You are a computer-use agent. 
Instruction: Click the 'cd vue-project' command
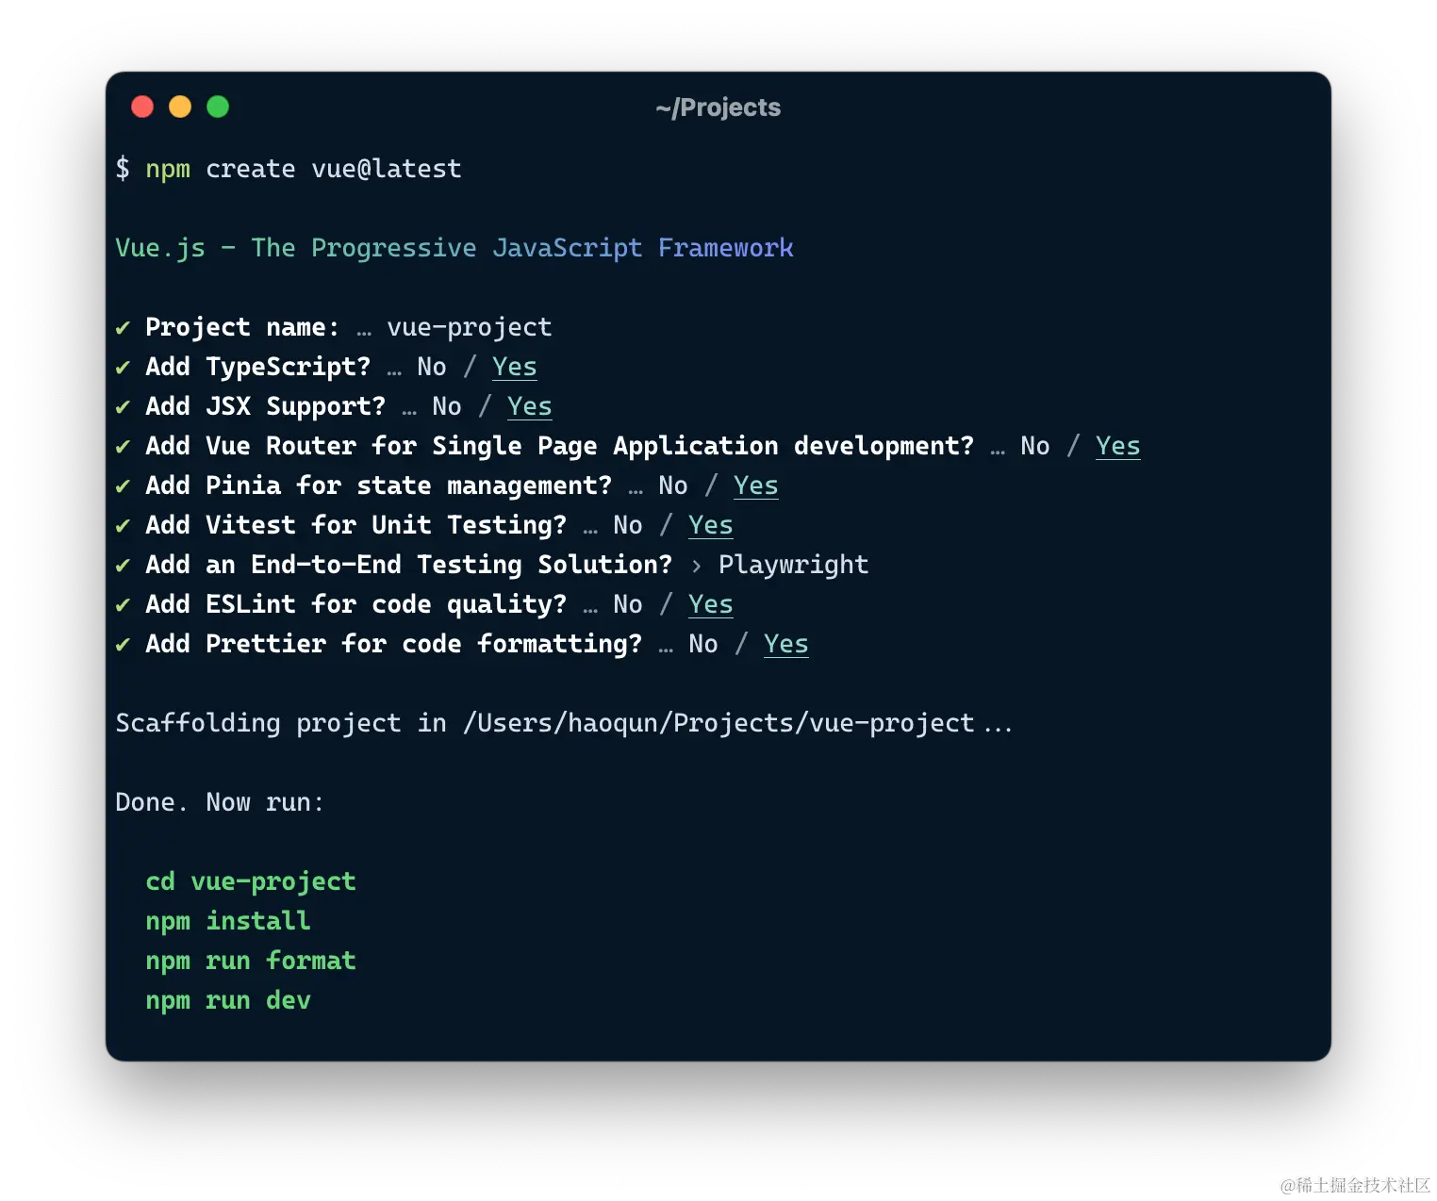pos(251,881)
